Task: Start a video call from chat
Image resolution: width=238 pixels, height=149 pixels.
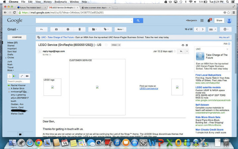Action: [x=27, y=76]
